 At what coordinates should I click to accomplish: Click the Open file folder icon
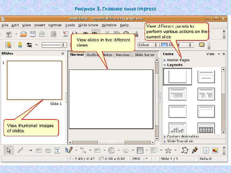point(23,34)
